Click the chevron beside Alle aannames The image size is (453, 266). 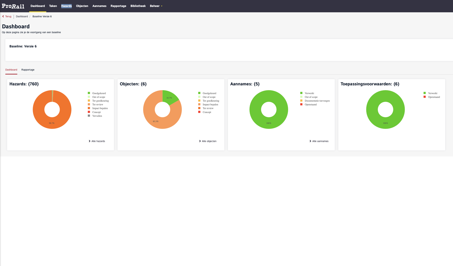tap(310, 141)
